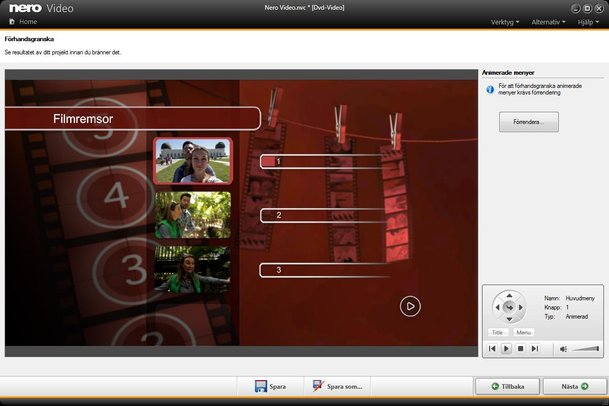This screenshot has width=609, height=406.
Task: Stop preview playback
Action: pos(521,349)
